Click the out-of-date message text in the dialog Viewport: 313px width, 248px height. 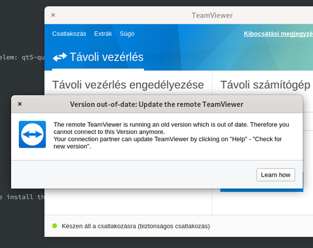tap(171, 135)
